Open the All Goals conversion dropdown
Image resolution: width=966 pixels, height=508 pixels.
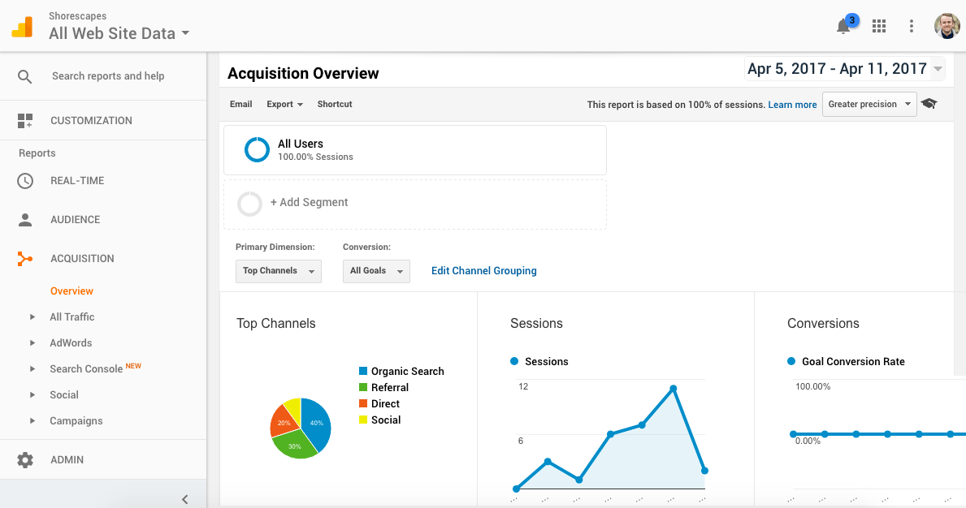click(376, 271)
